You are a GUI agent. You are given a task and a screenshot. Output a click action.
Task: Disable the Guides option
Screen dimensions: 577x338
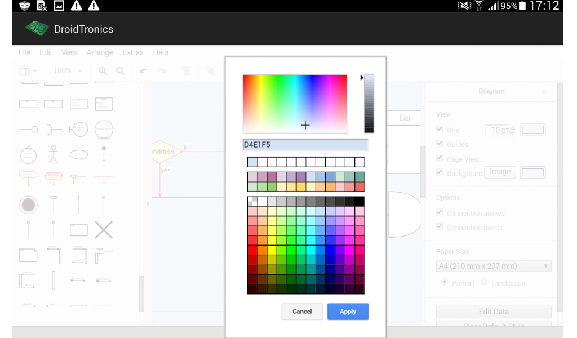pos(440,144)
